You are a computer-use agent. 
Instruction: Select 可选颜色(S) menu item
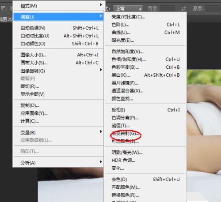click(x=145, y=141)
